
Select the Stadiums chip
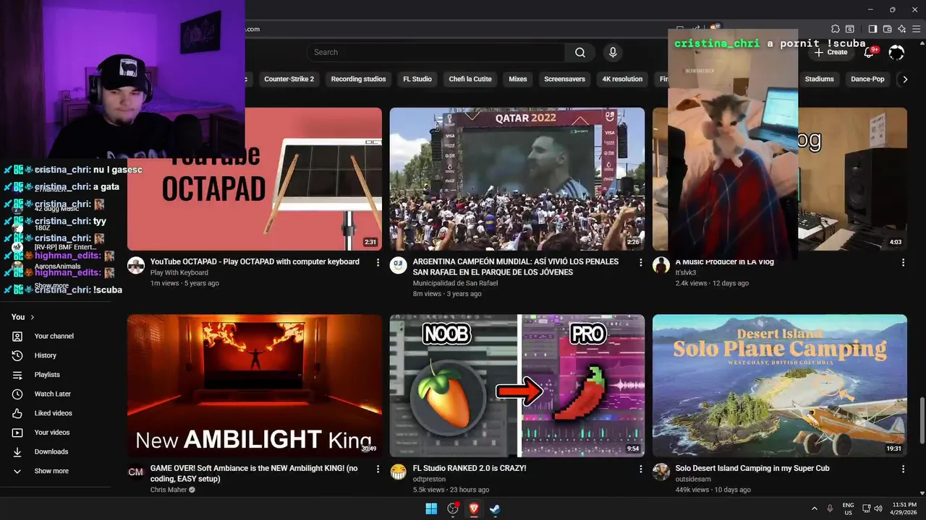(820, 79)
